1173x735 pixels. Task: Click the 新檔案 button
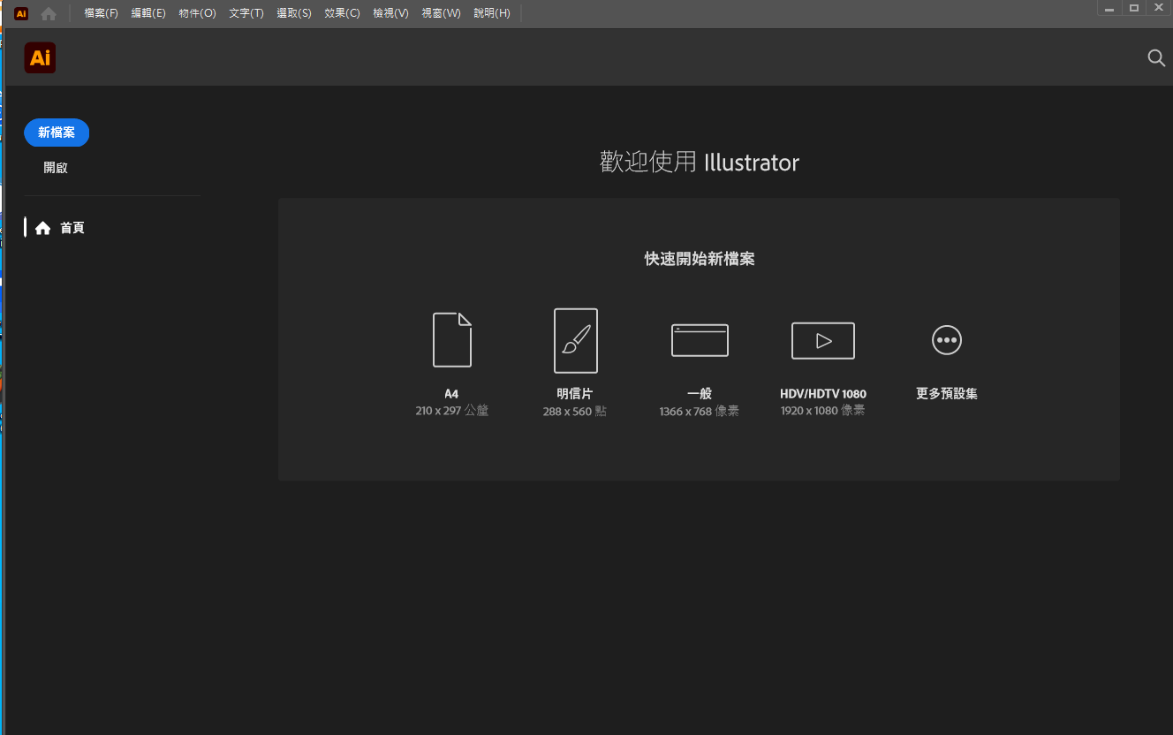pos(57,133)
